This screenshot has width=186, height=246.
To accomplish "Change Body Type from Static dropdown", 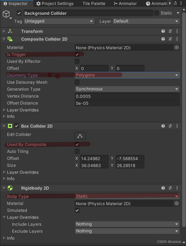I will (x=127, y=196).
